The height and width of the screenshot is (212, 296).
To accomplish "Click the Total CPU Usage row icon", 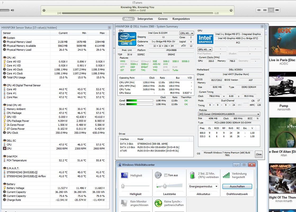I will 5,77.
